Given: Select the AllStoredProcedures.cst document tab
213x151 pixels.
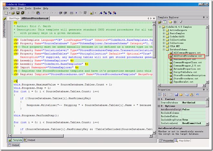Looking at the screenshot, I should pos(35,18).
